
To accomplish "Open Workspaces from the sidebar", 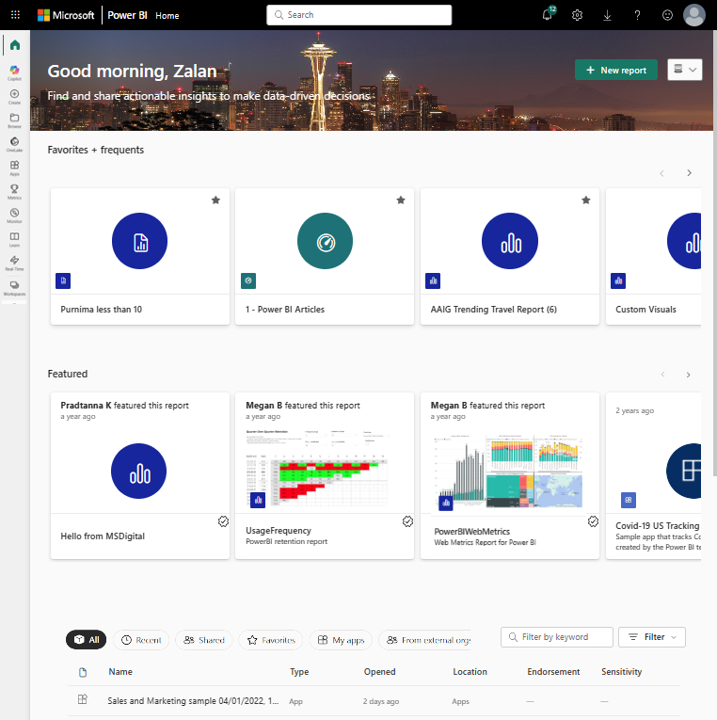I will pos(14,286).
